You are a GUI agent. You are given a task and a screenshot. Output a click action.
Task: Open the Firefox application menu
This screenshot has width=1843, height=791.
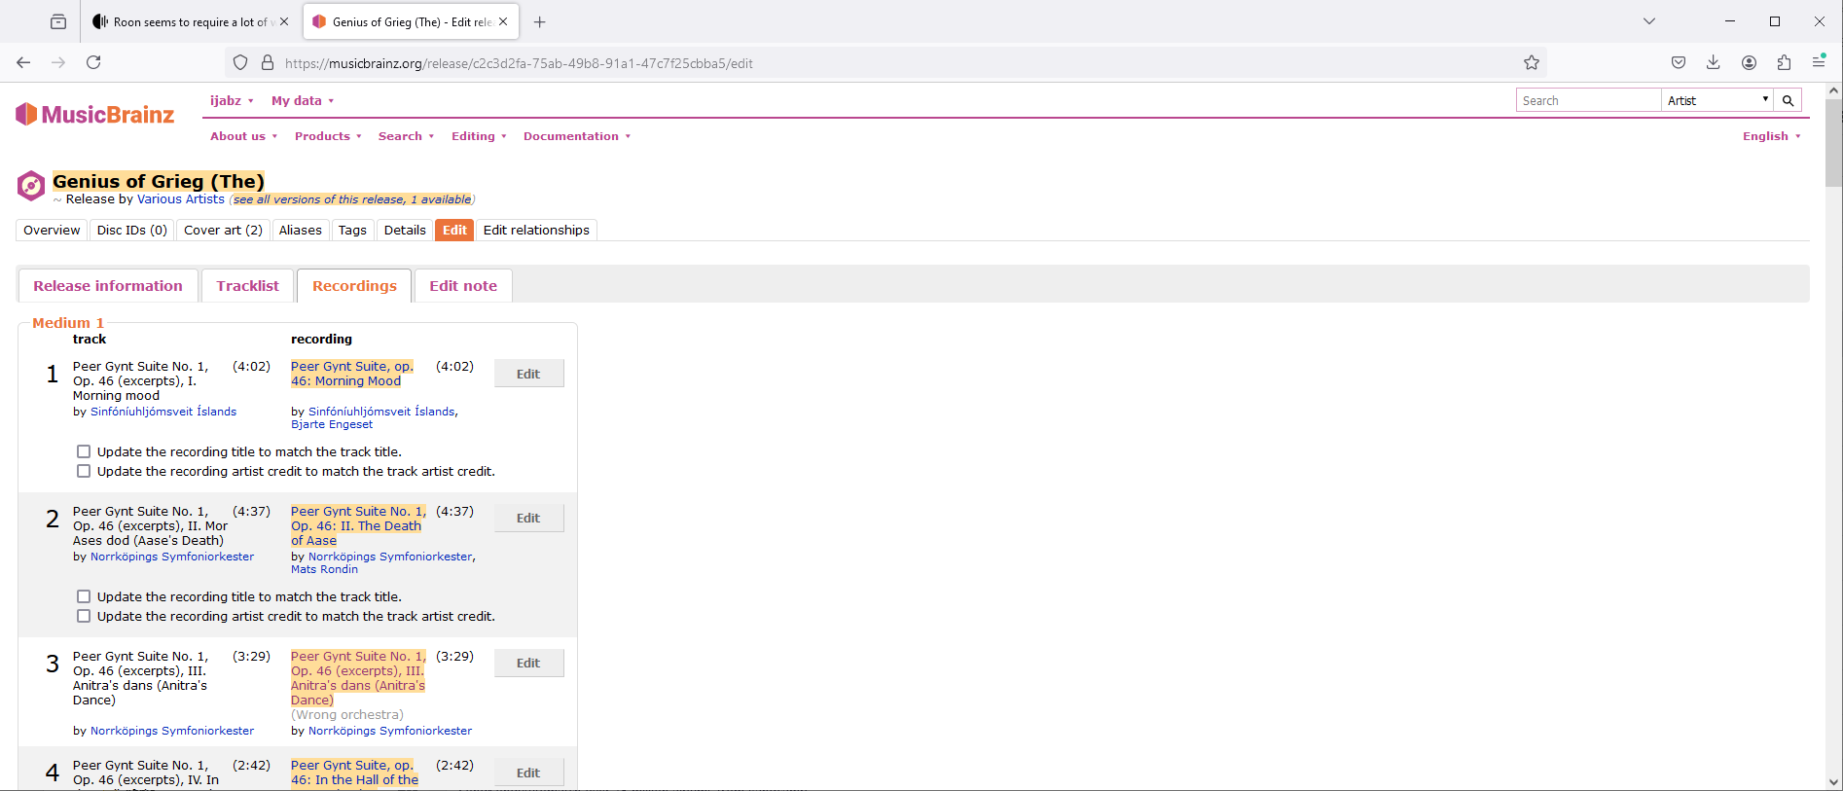(x=1819, y=62)
